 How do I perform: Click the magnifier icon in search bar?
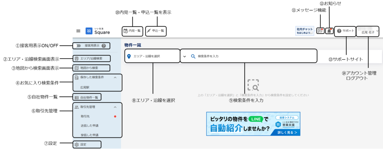(193, 56)
